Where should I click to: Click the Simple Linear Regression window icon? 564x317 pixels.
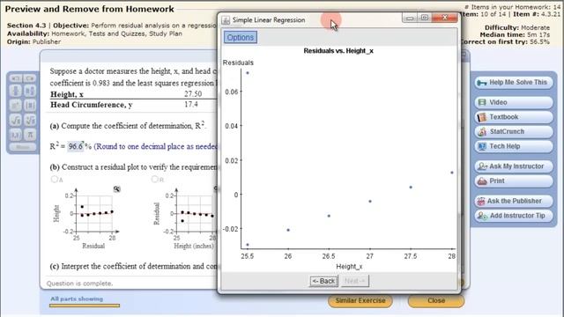226,20
